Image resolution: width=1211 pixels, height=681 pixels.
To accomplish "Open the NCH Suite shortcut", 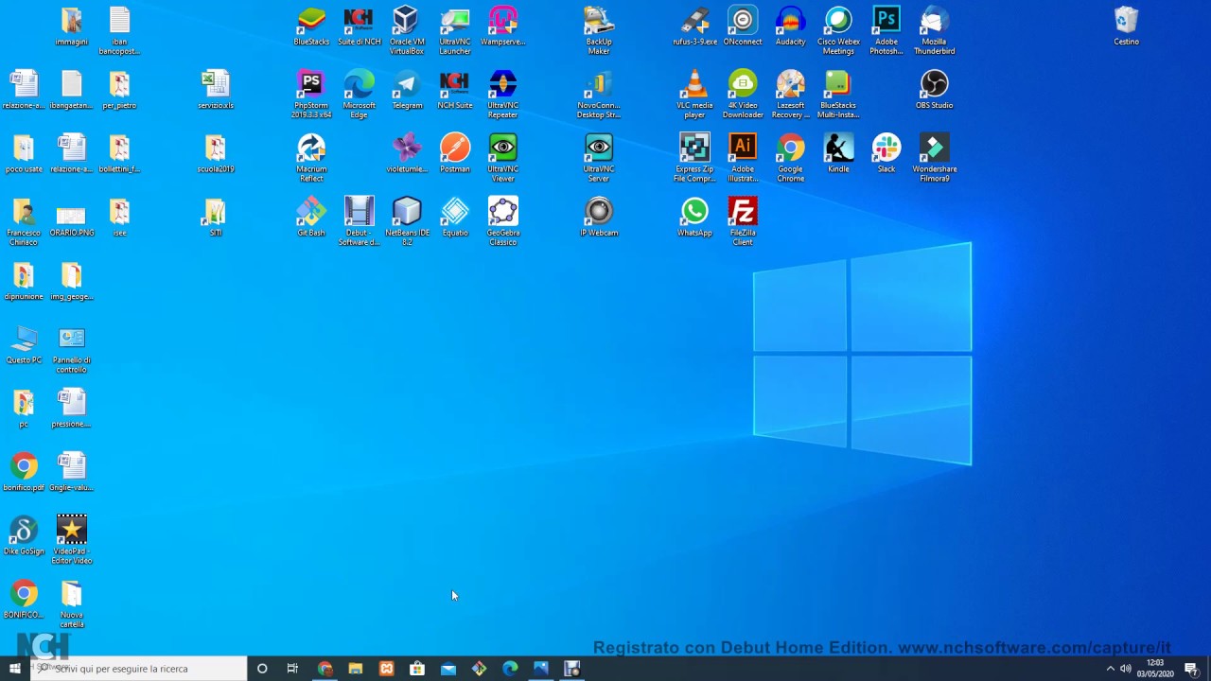I will pyautogui.click(x=455, y=91).
